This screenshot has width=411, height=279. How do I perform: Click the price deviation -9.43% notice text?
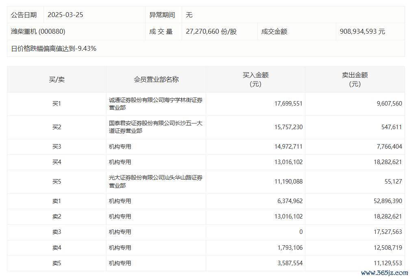click(x=54, y=48)
